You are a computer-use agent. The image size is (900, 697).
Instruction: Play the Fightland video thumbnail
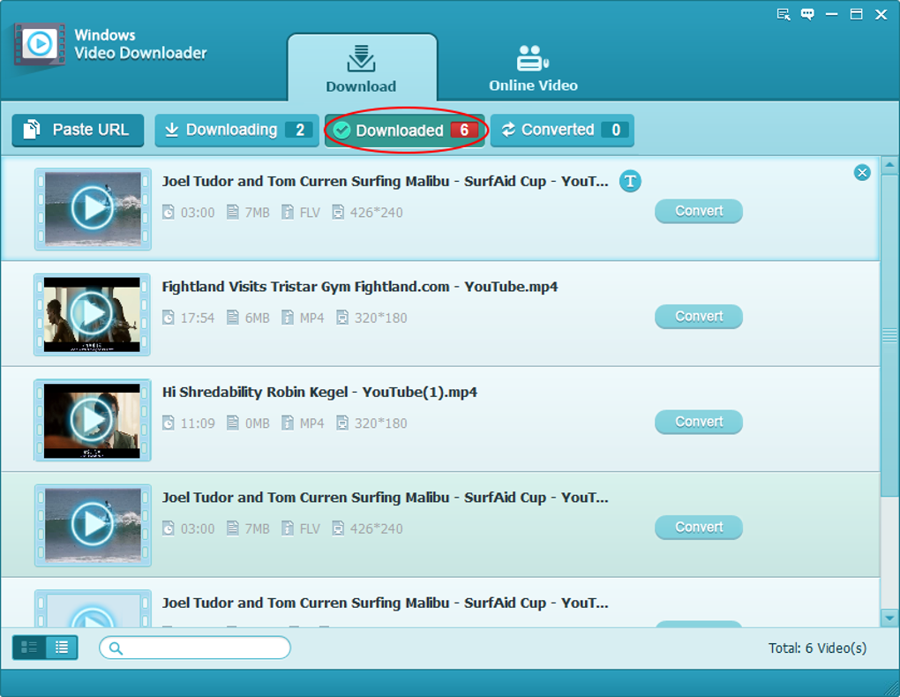[92, 314]
